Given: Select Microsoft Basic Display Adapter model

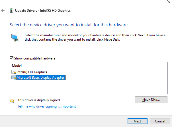Looking at the screenshot, I should [40, 78].
